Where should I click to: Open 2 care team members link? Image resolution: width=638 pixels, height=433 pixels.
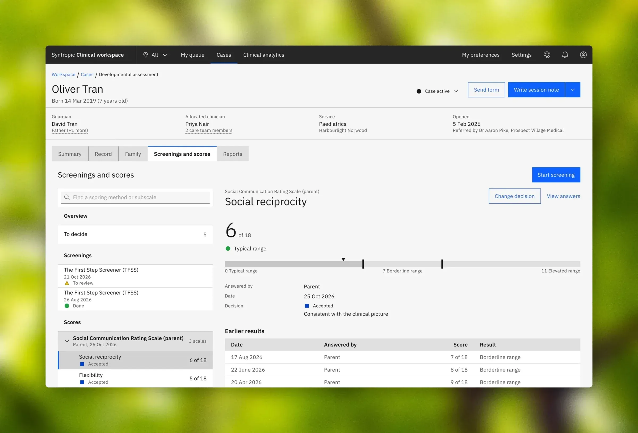[x=209, y=131]
